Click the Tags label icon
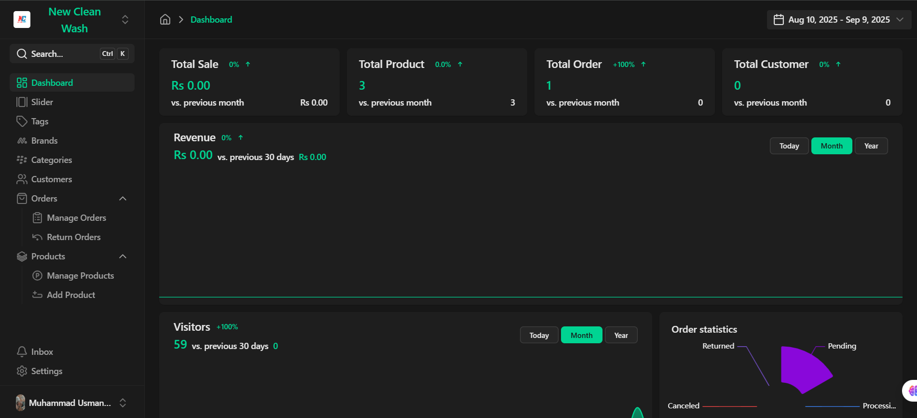Image resolution: width=917 pixels, height=418 pixels. click(x=22, y=121)
